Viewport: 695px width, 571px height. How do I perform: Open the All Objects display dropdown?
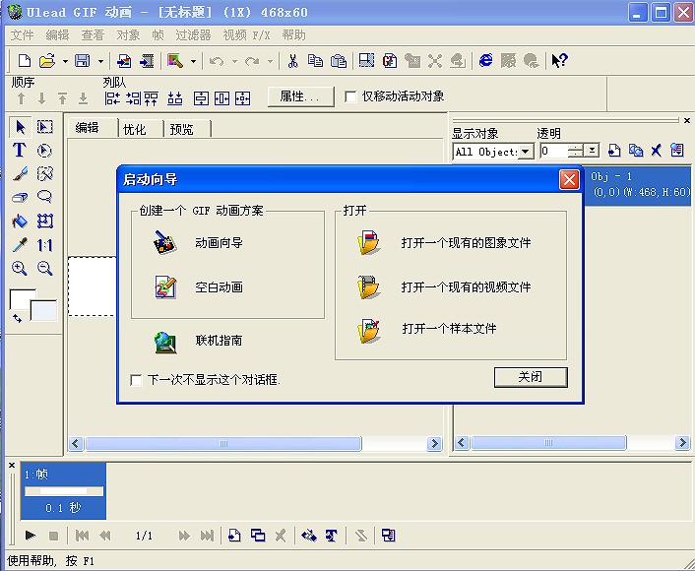[x=526, y=152]
